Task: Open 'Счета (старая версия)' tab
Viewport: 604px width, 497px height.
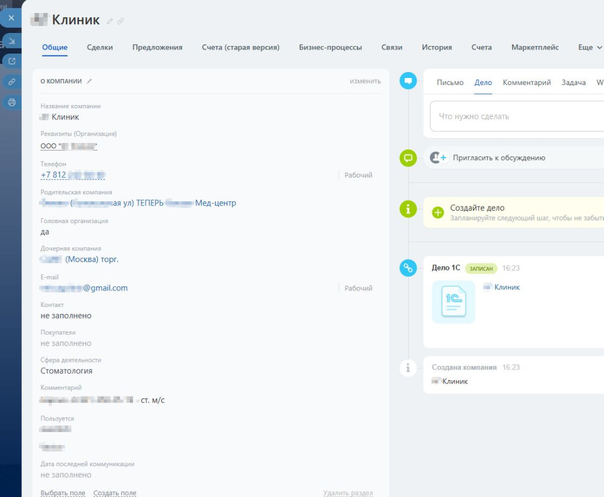Action: 241,47
